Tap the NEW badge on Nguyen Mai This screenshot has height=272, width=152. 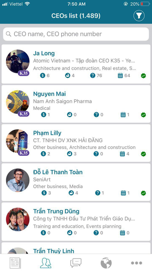pos(143,115)
